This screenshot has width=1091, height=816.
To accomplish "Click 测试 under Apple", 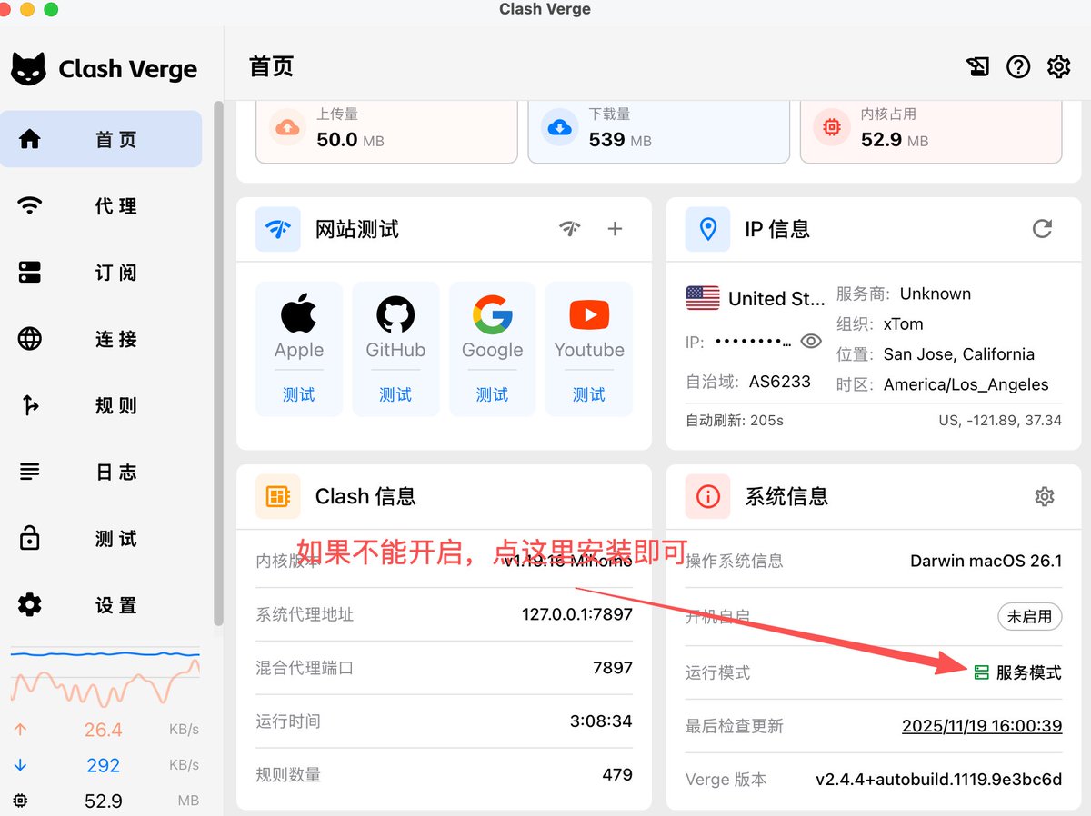I will pos(298,394).
